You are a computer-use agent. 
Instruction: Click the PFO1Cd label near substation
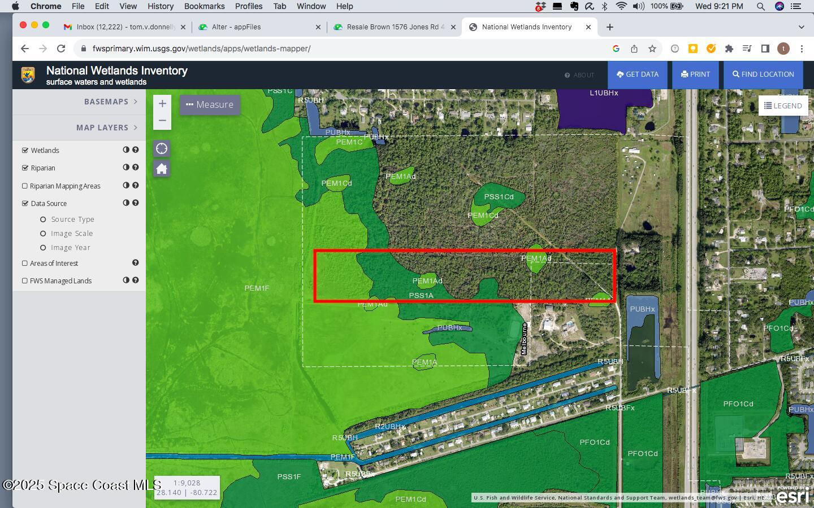click(738, 404)
